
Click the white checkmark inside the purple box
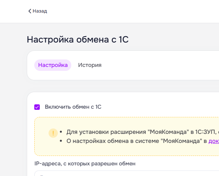[x=37, y=107]
